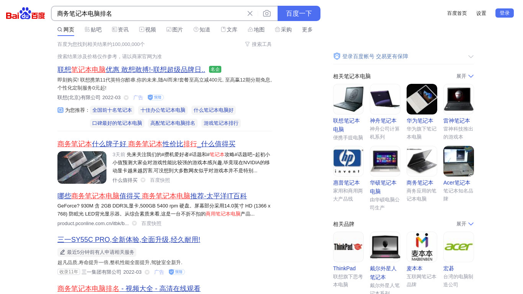523x294 pixels.
Task: Expand 相关笔记本电脑 section with 展开
Action: 465,76
